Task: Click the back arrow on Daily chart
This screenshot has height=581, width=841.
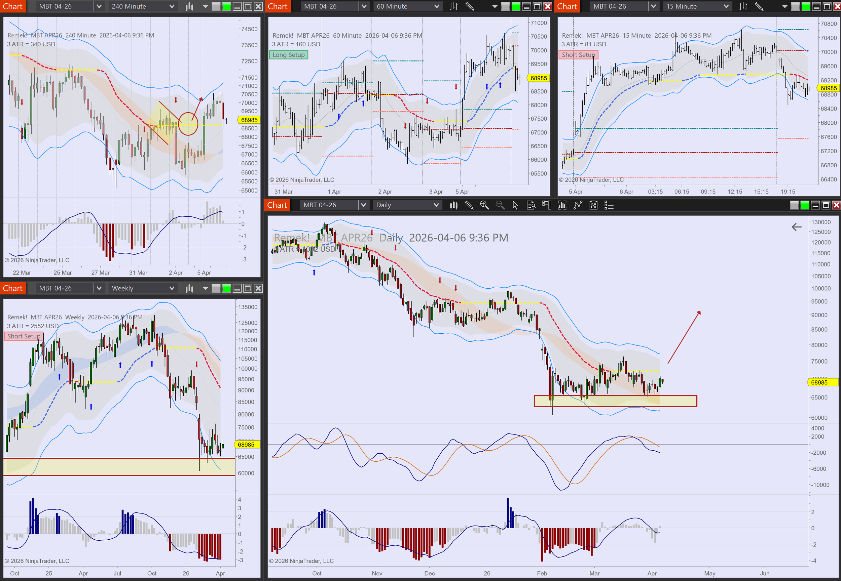Action: point(797,227)
